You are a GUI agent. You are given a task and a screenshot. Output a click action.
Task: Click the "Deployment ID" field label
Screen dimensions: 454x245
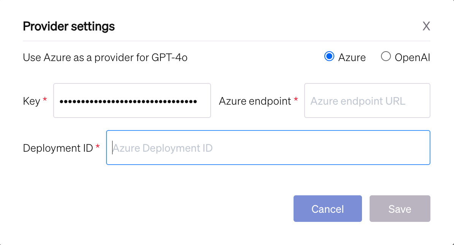pyautogui.click(x=58, y=148)
